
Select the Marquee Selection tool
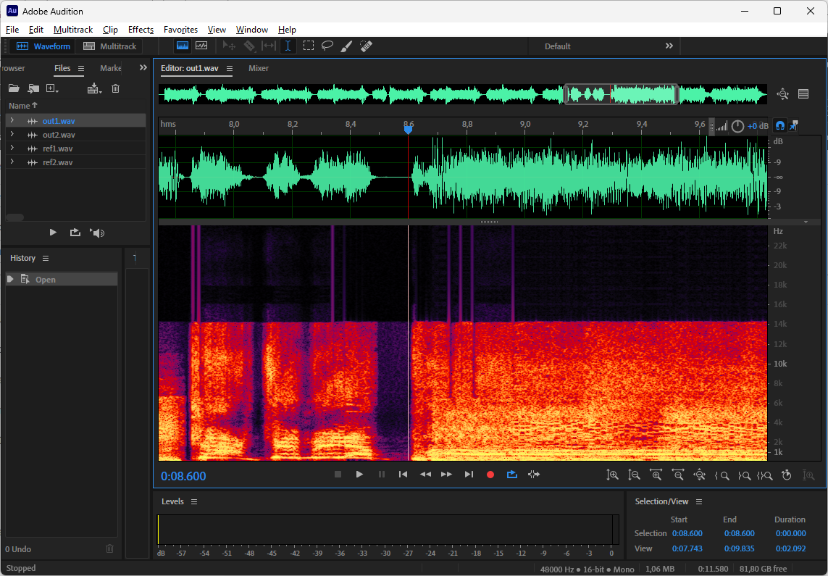tap(309, 46)
